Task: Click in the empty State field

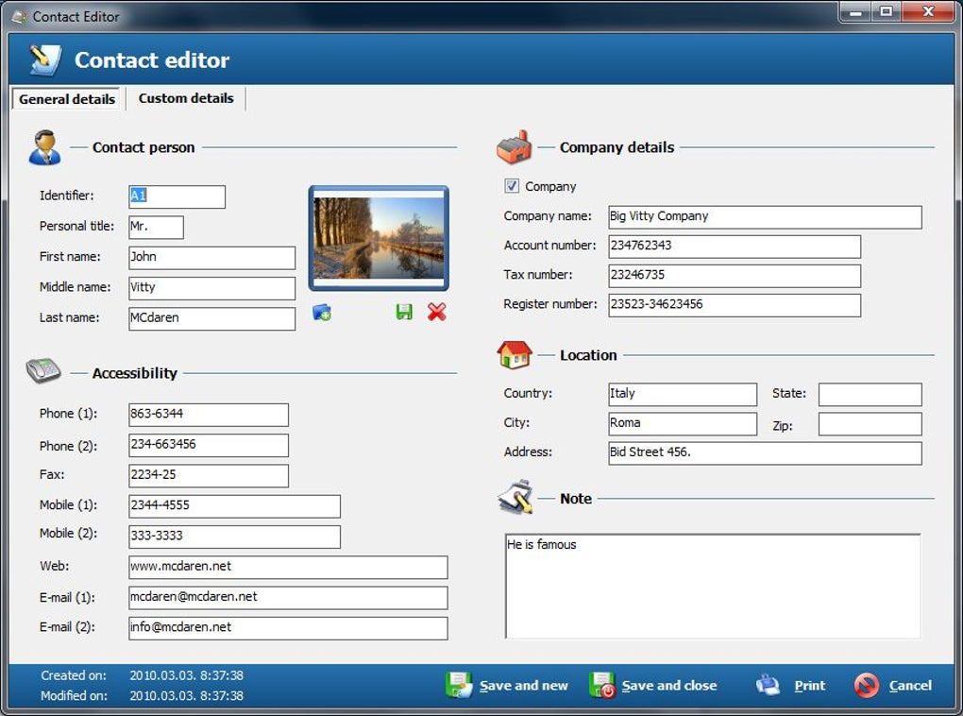Action: click(x=869, y=394)
